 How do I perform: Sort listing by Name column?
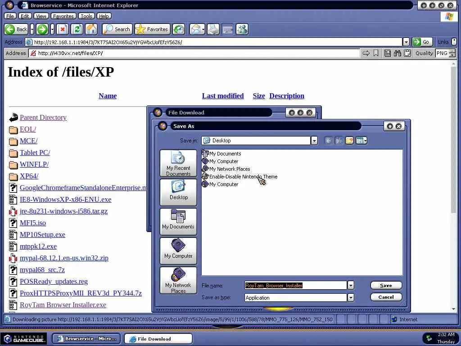[108, 96]
